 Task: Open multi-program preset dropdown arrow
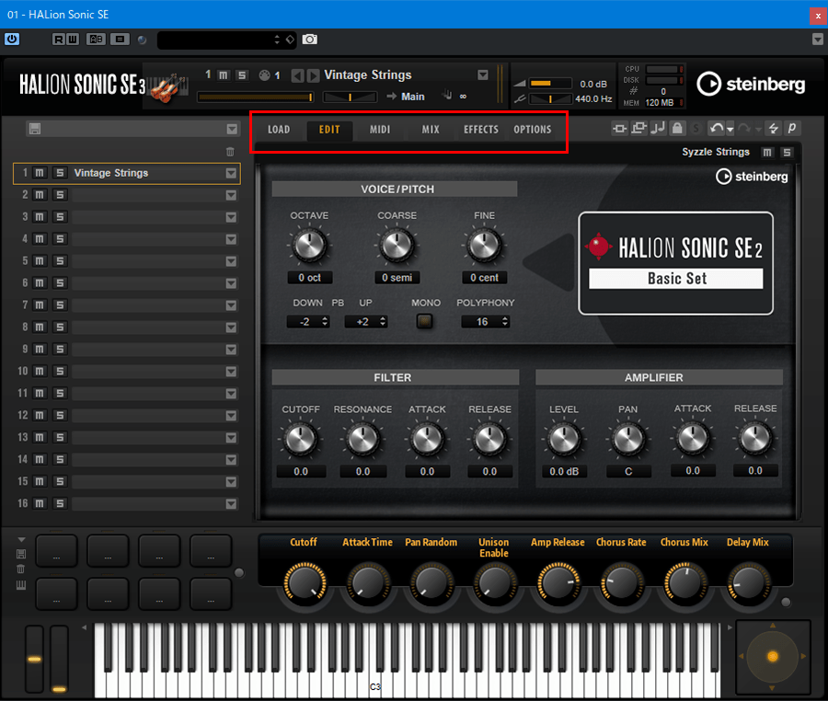(232, 130)
